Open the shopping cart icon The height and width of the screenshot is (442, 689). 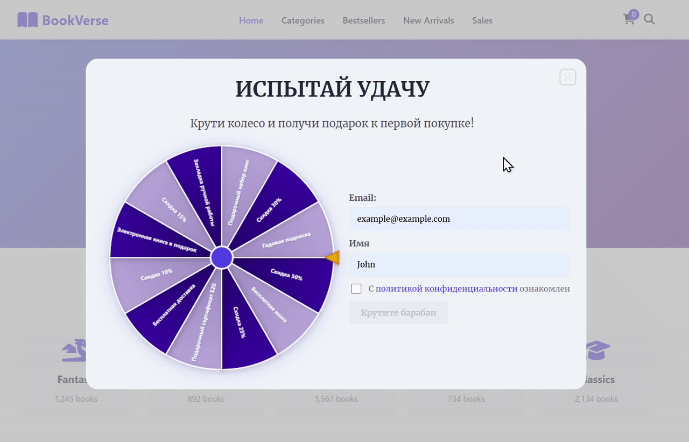point(628,20)
